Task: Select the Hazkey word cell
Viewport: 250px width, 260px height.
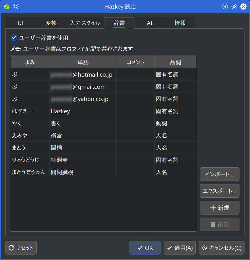Action: point(83,111)
